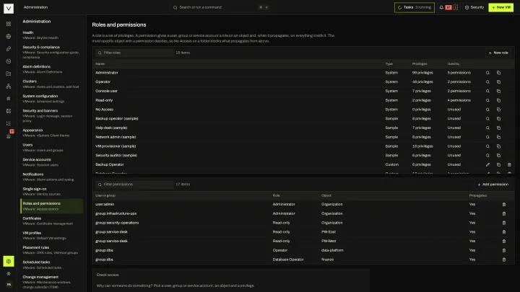Delete the group:dba data-platform permission
The height and width of the screenshot is (292, 520).
[504, 250]
